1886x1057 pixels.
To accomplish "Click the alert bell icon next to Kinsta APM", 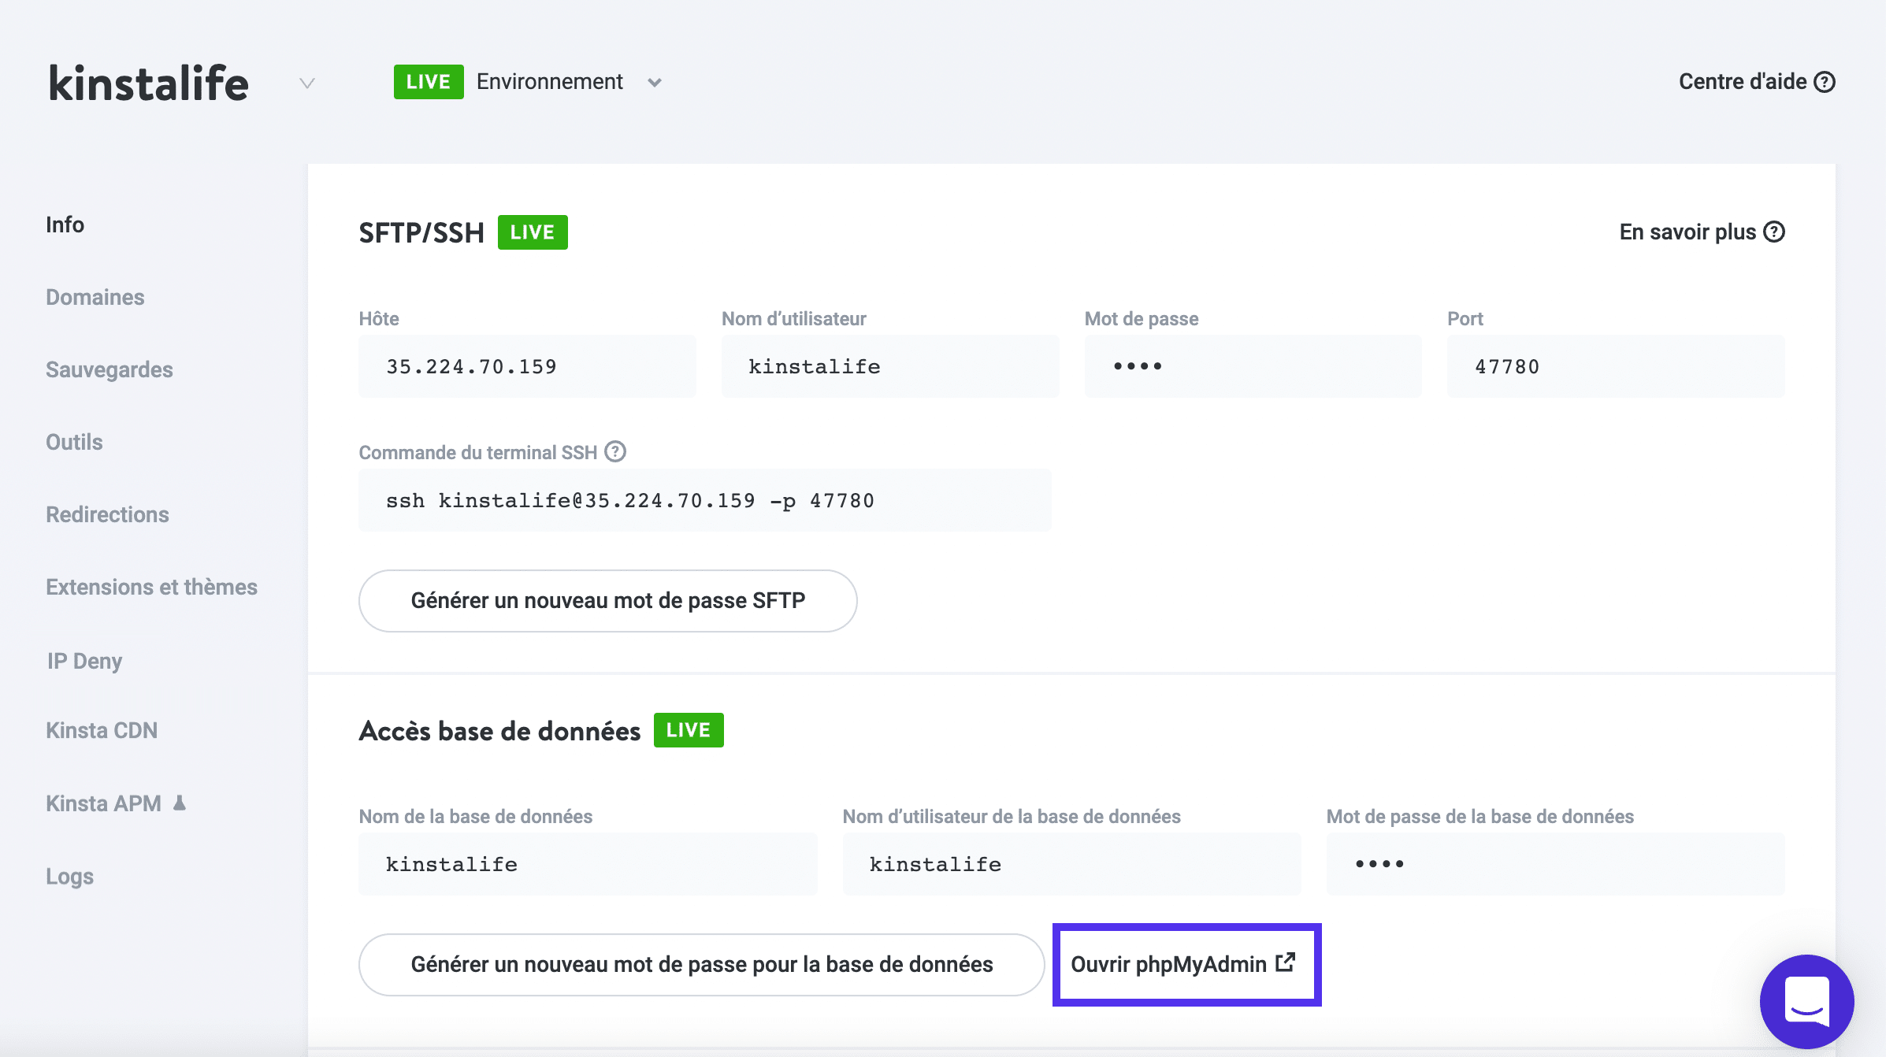I will click(180, 803).
